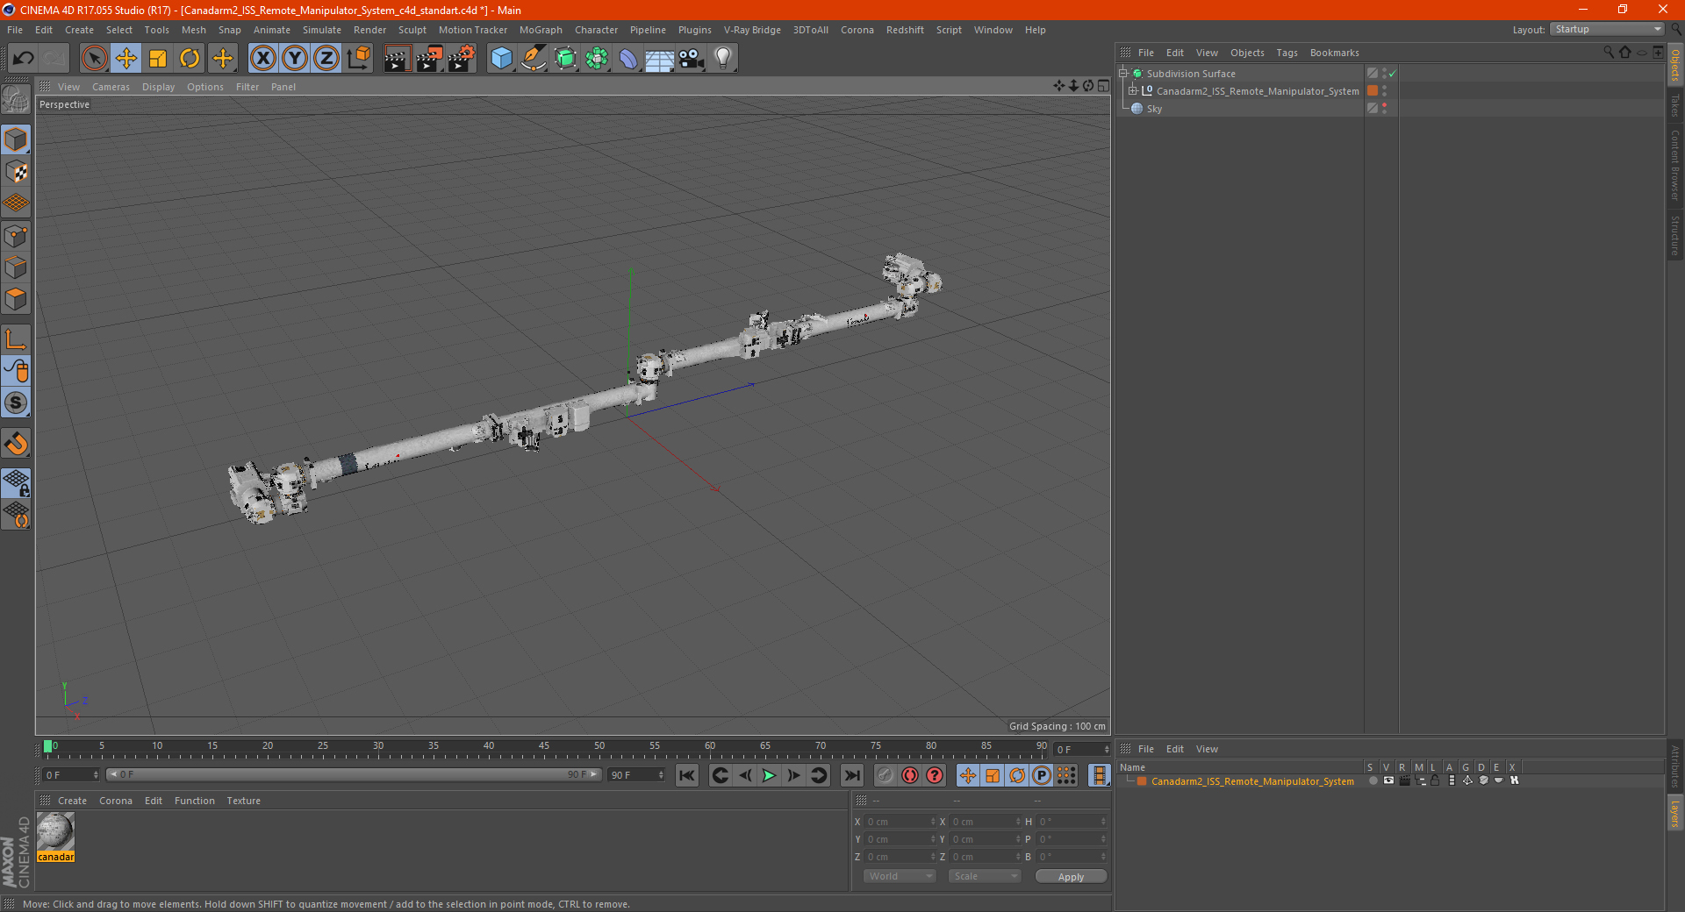The image size is (1685, 912).
Task: Open Objects manager Tags menu
Action: point(1287,53)
